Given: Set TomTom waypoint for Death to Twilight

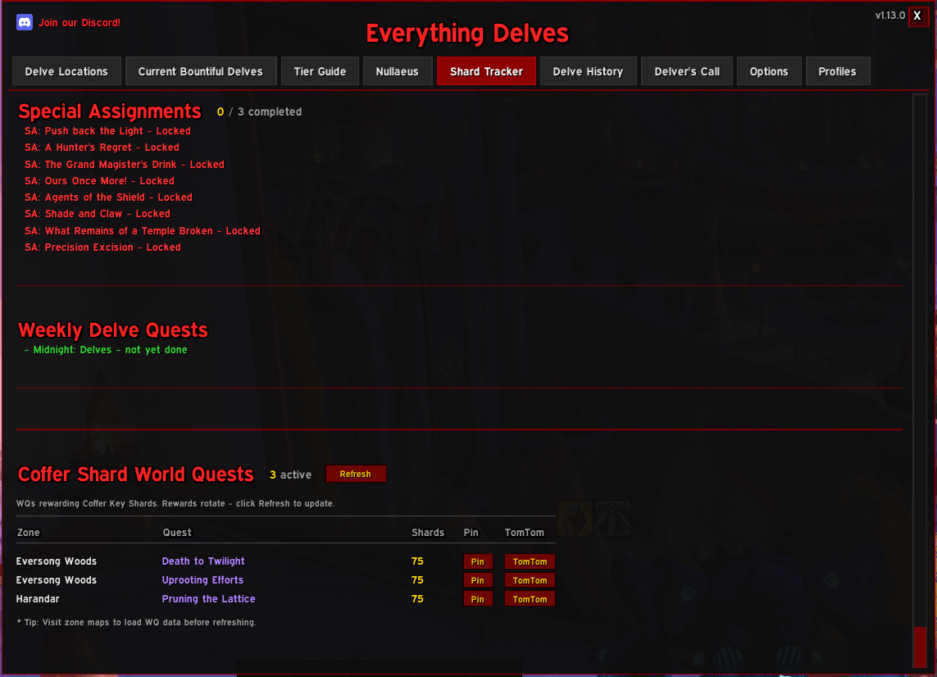Looking at the screenshot, I should 530,561.
